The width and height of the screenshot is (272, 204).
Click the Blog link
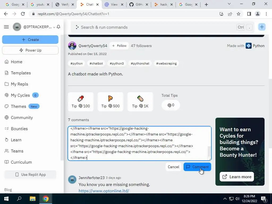pos(8,190)
